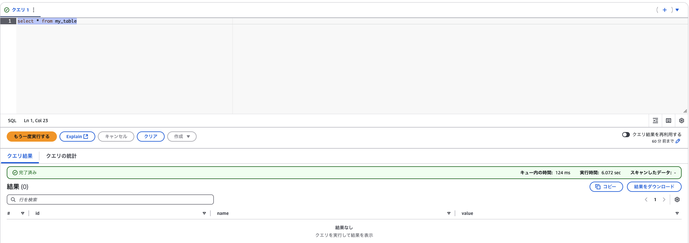Screen dimensions: 689x243
Task: Edit the reuse period pencil icon
Action: (678, 141)
